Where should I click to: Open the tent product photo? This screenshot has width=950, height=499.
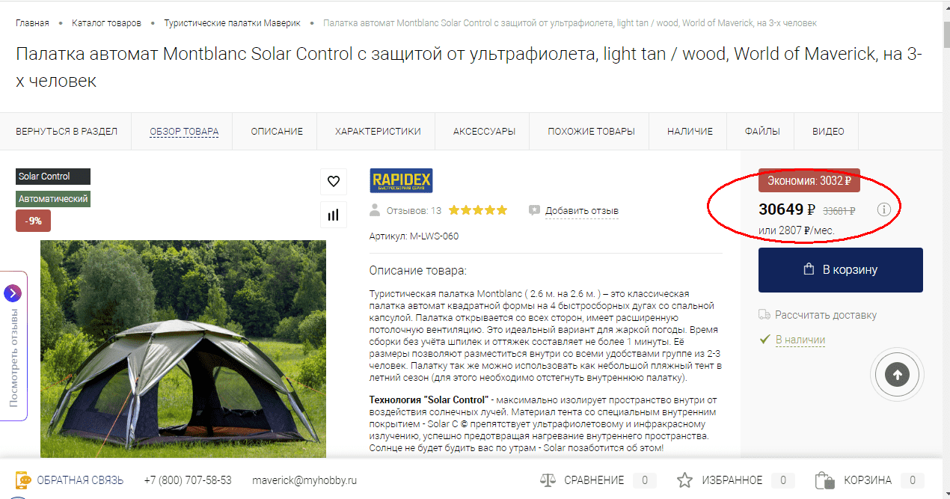coord(183,348)
